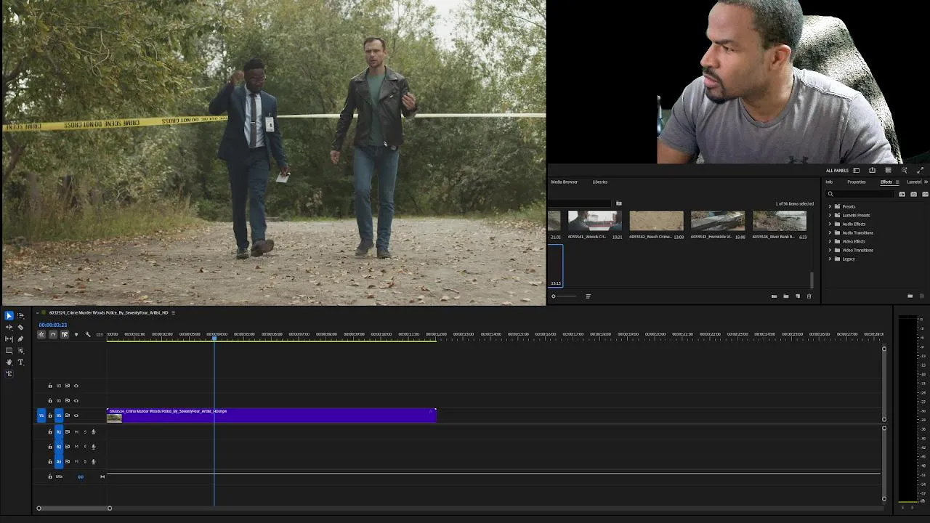The height and width of the screenshot is (523, 930).
Task: Select the Pen tool
Action: pyautogui.click(x=20, y=338)
